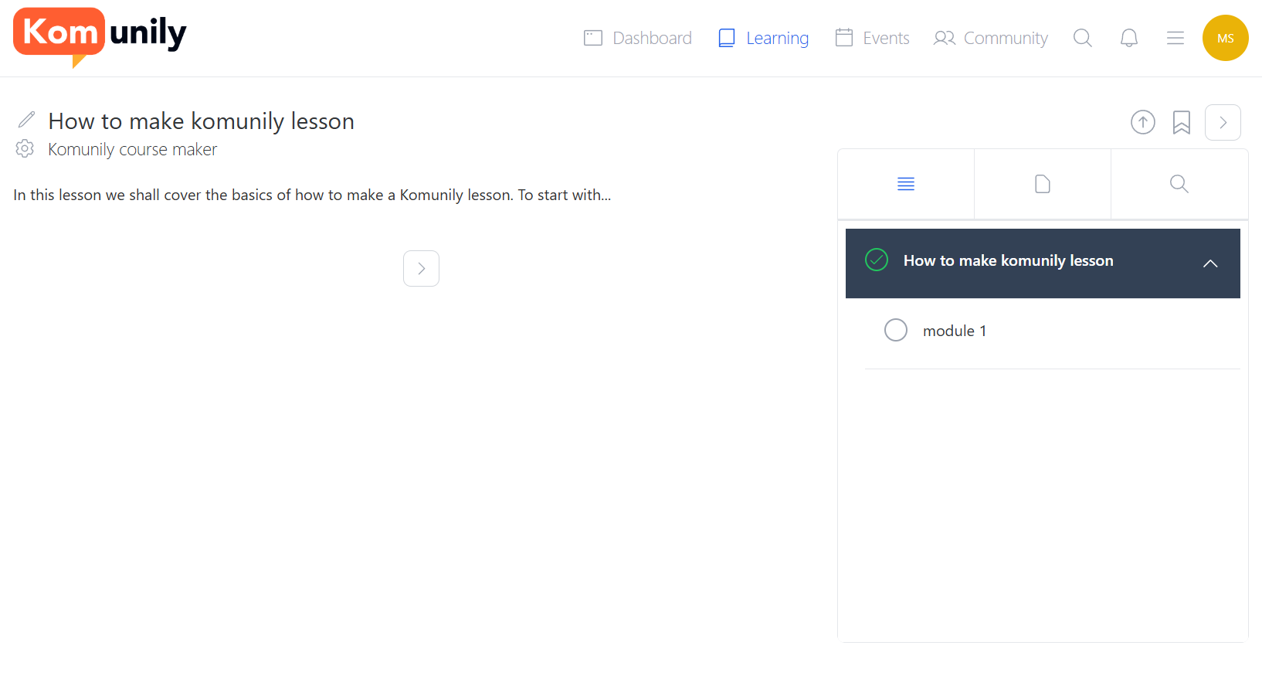This screenshot has width=1262, height=700.
Task: Switch to the search tab in sidebar
Action: tap(1179, 184)
